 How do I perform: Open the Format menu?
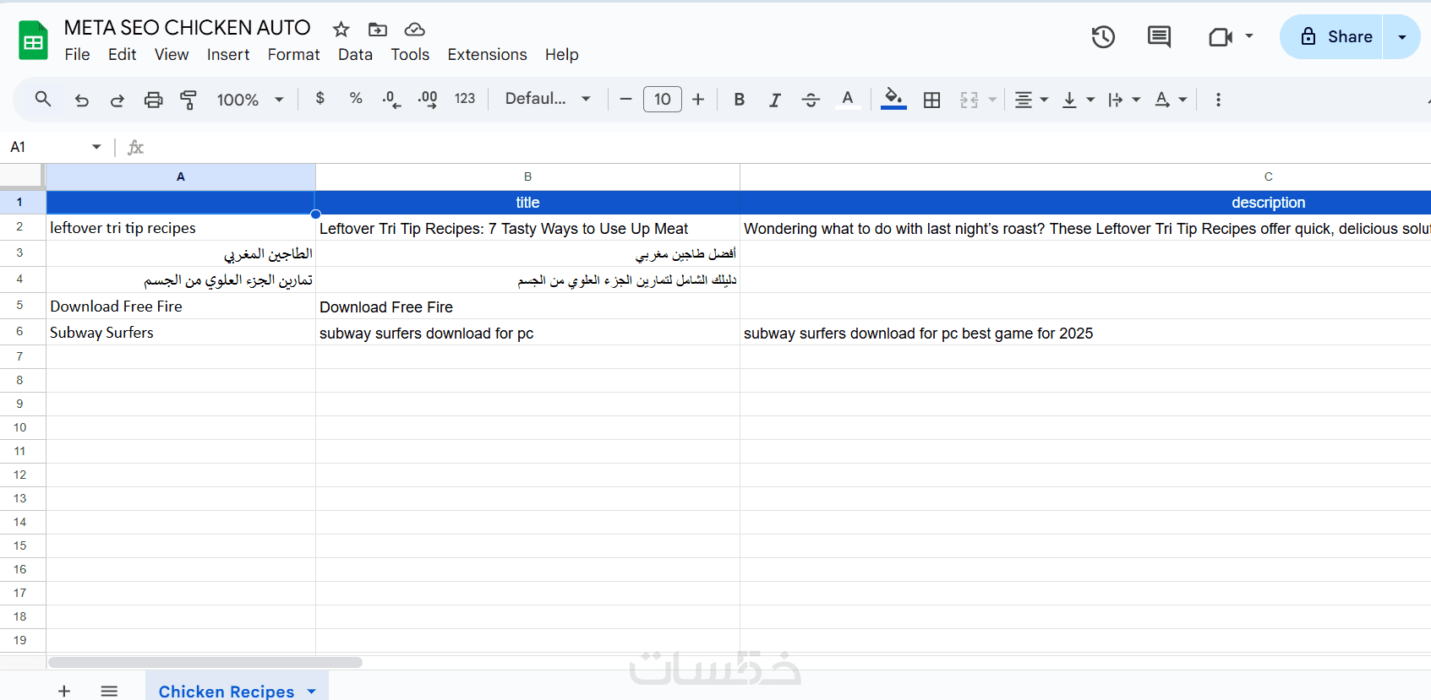point(293,55)
